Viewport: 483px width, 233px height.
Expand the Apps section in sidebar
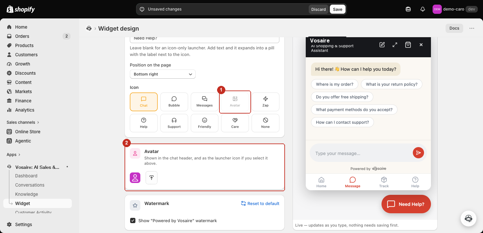click(14, 154)
